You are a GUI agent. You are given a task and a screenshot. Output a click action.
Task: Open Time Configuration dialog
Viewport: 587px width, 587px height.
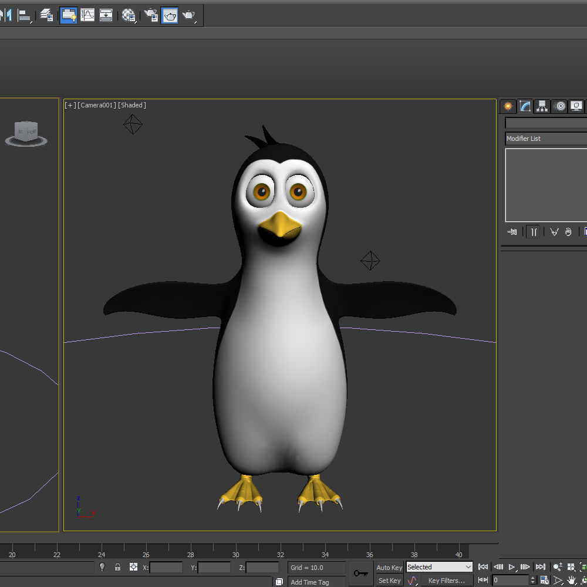(x=545, y=581)
